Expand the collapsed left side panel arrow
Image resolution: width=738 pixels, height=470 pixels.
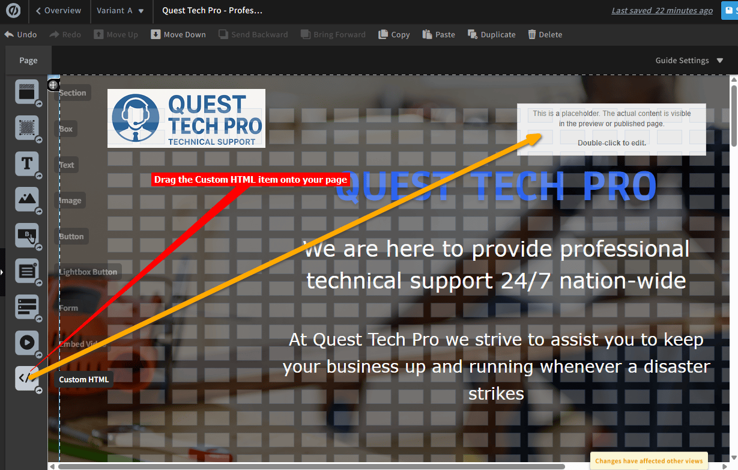(2, 272)
